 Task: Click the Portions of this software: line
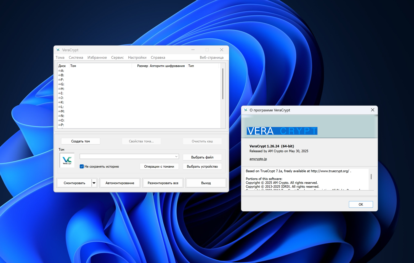pyautogui.click(x=264, y=179)
